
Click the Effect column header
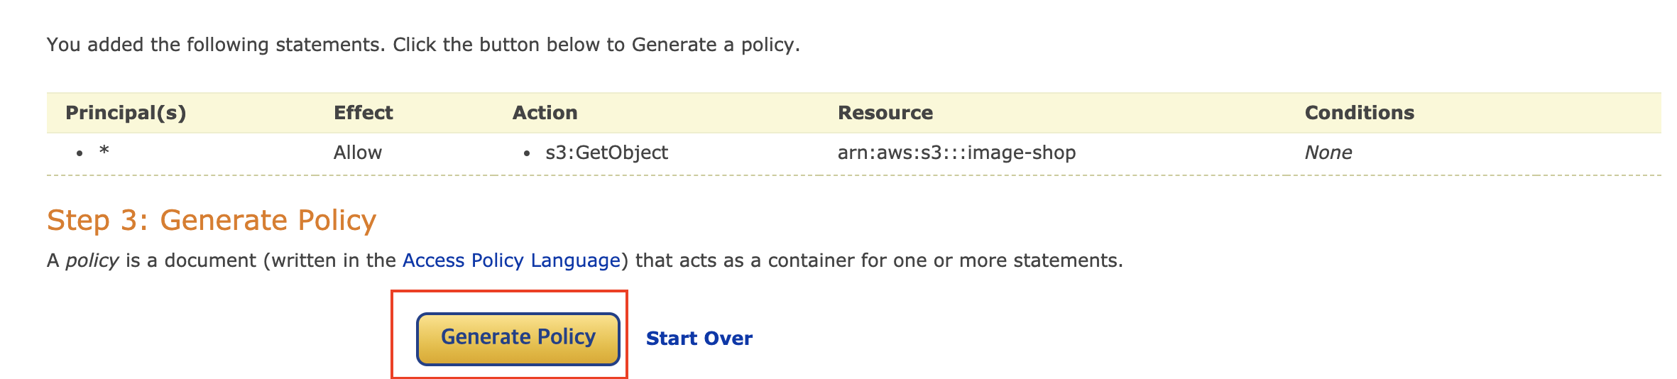(x=363, y=113)
